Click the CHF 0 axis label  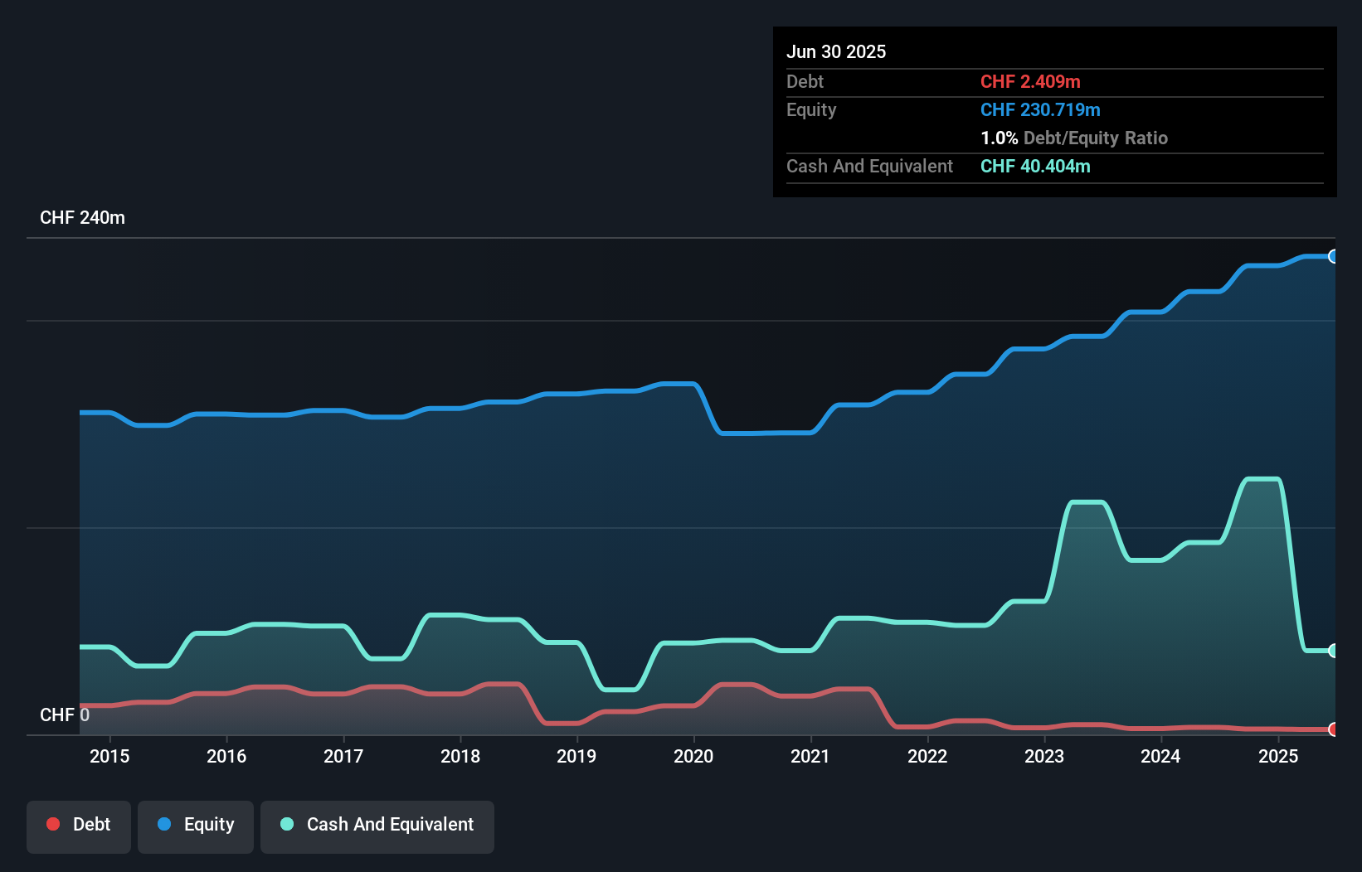click(65, 715)
